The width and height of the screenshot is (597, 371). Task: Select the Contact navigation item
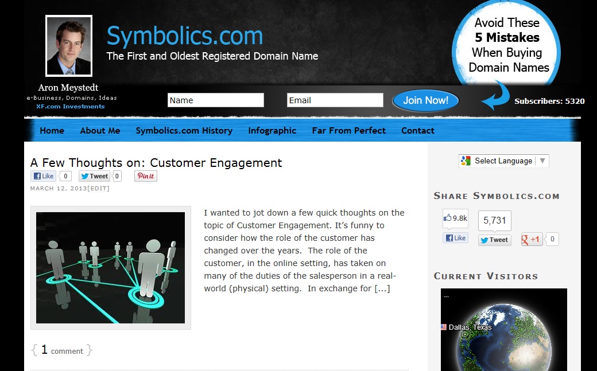[x=417, y=131]
